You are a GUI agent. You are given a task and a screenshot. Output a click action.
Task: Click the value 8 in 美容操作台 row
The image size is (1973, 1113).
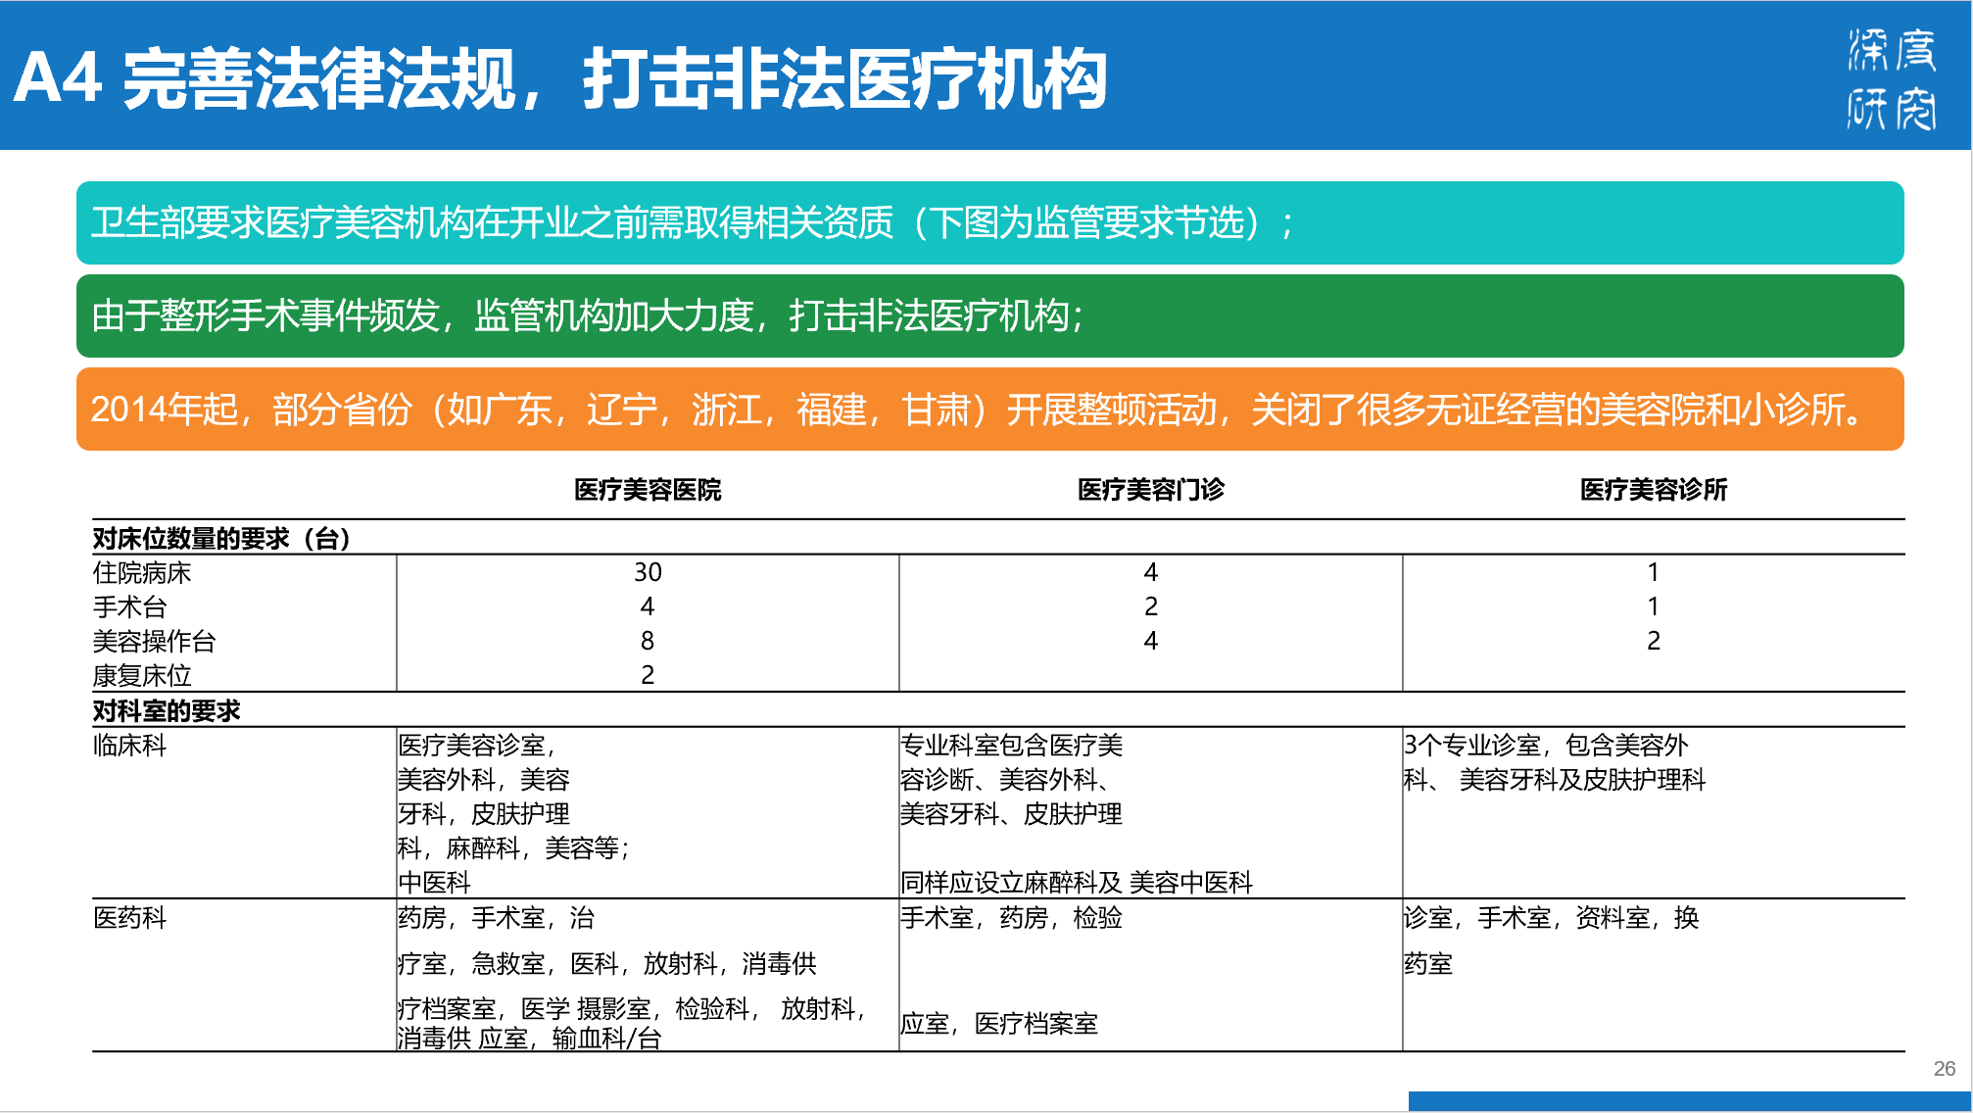click(x=648, y=641)
